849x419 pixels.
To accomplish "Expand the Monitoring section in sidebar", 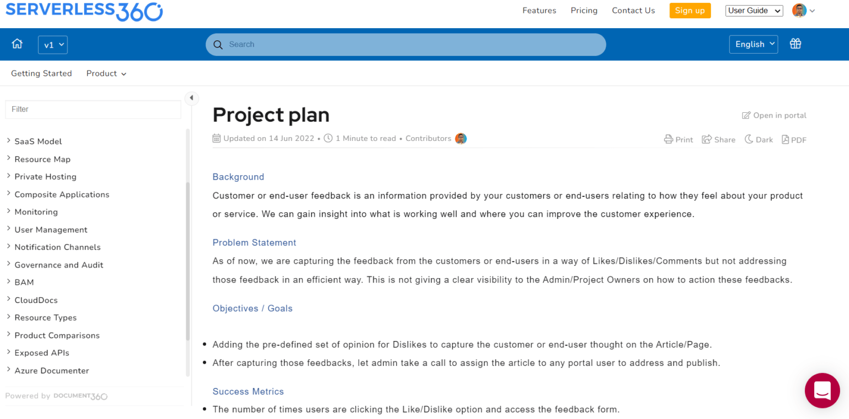I will pos(36,212).
